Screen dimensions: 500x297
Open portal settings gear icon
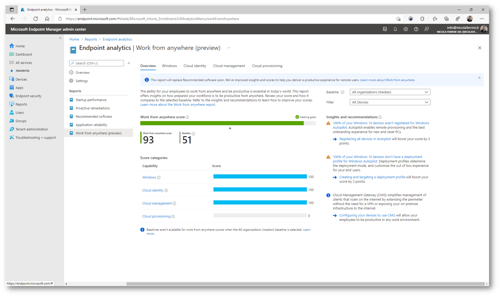coord(406,29)
